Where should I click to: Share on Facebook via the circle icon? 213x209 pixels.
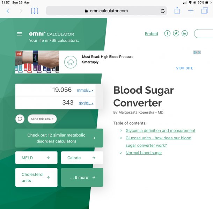[x=167, y=33]
